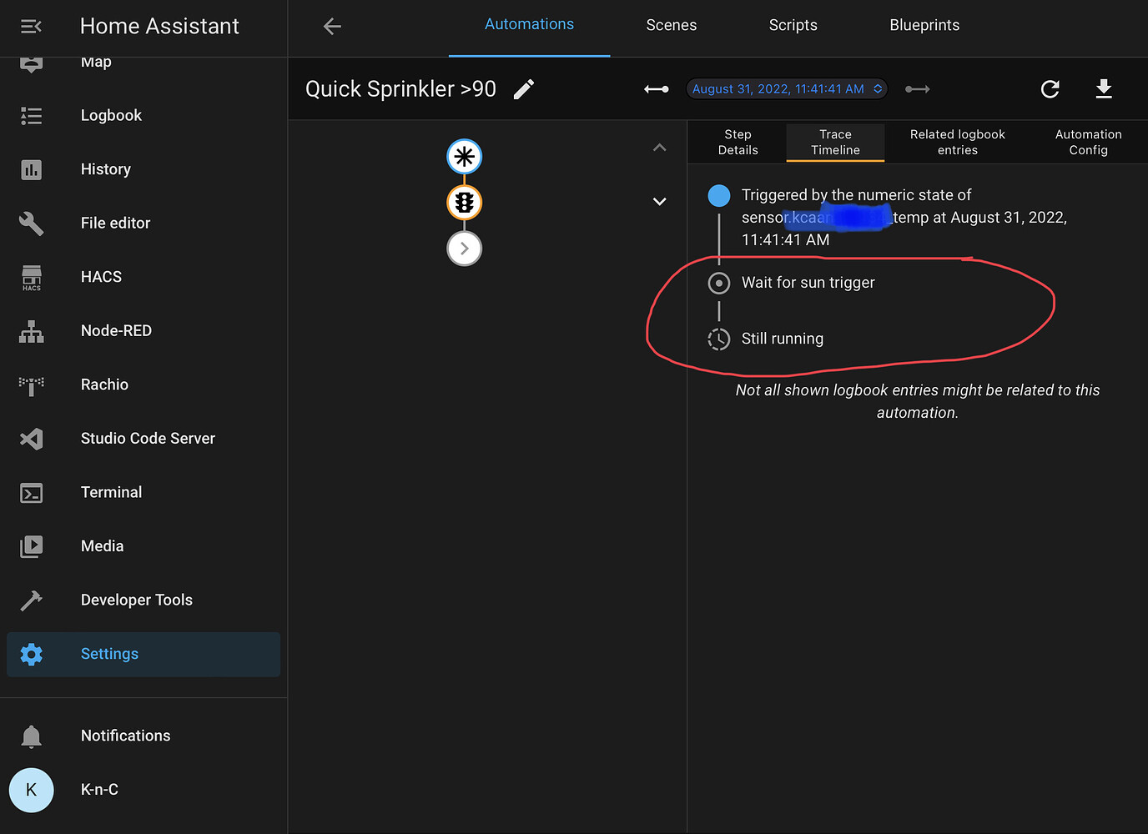Switch to the Step Details tab
Image resolution: width=1148 pixels, height=834 pixels.
pyautogui.click(x=738, y=143)
